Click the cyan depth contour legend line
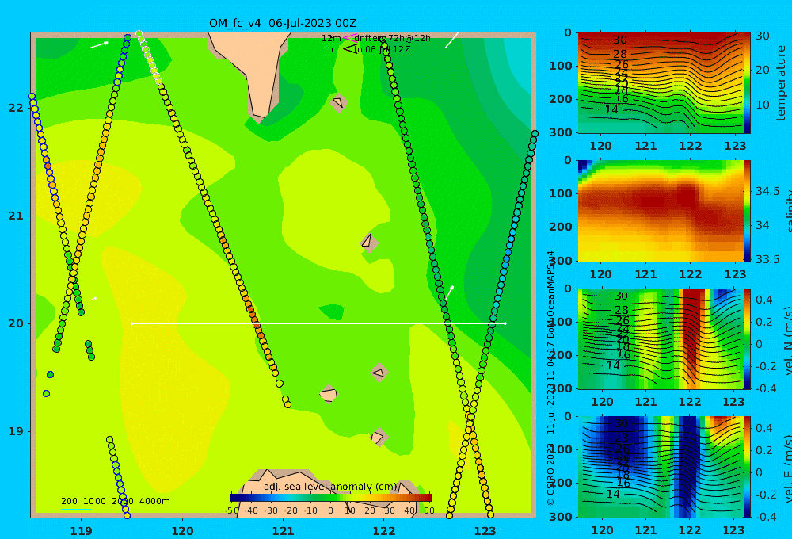This screenshot has width=792, height=539. (x=76, y=509)
